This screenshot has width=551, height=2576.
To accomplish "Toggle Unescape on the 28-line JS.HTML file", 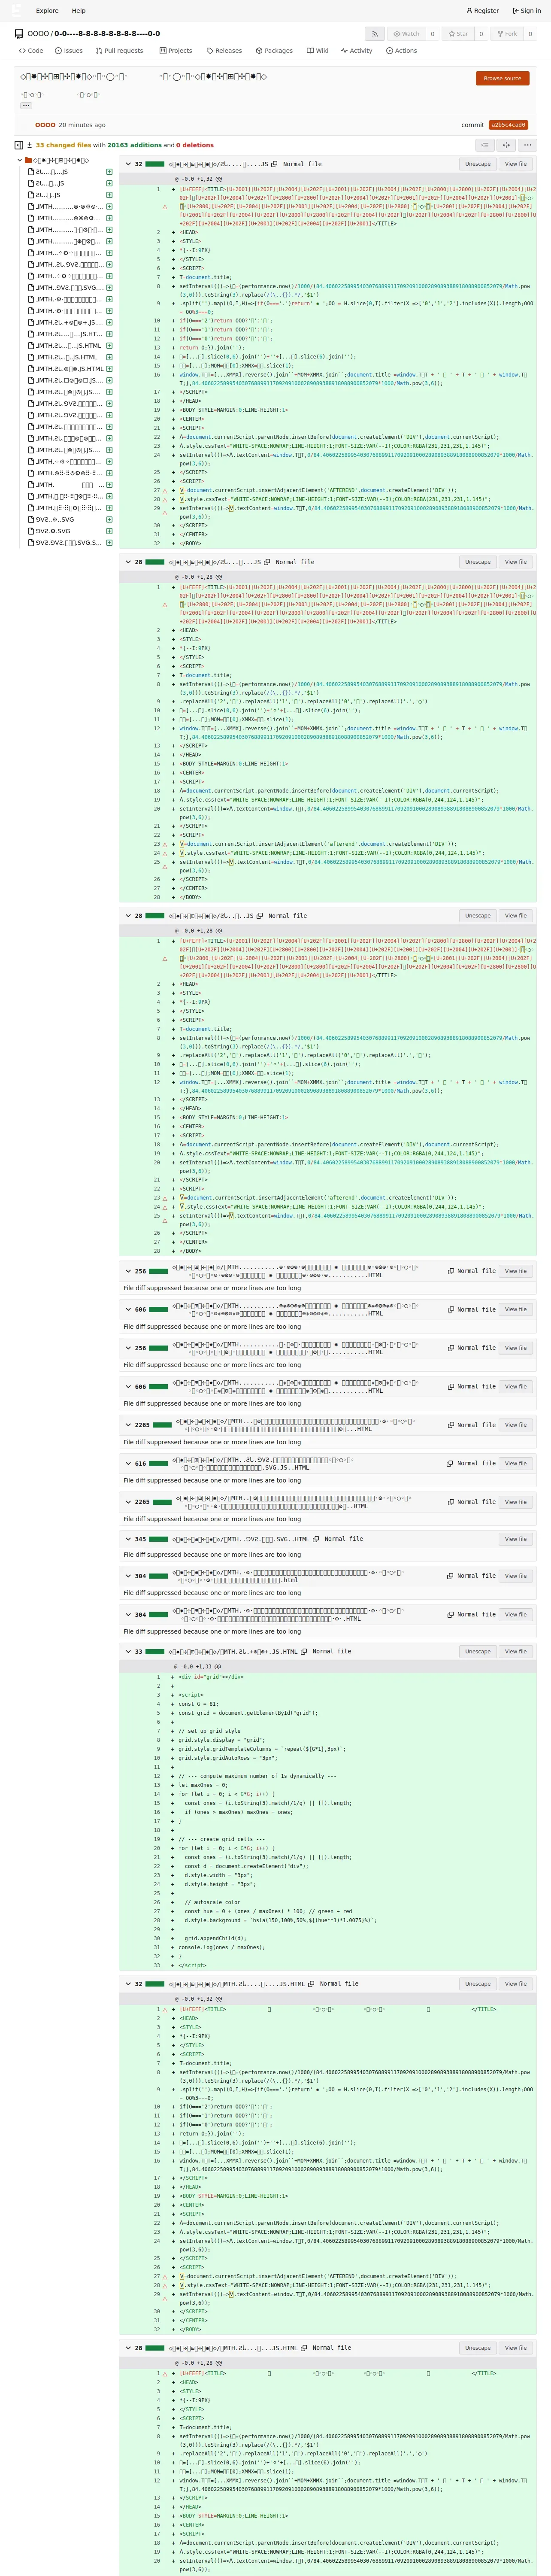I will pyautogui.click(x=478, y=2348).
